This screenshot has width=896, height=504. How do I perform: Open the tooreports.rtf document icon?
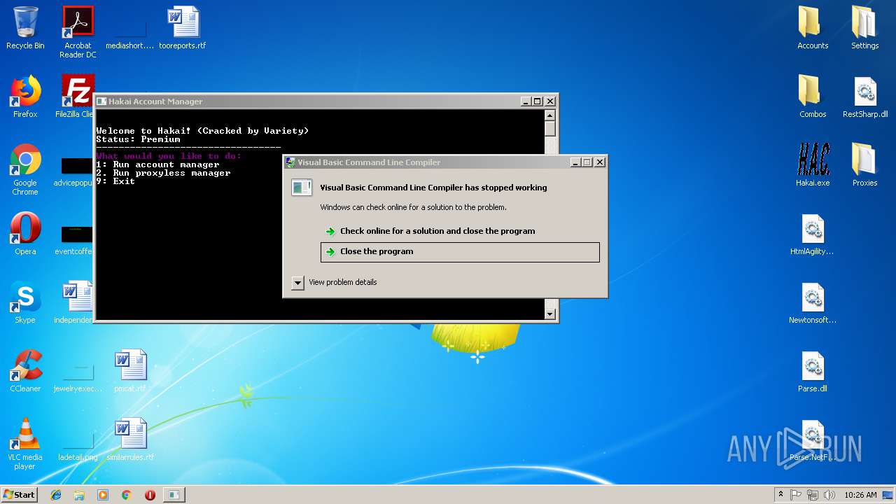pos(183,28)
